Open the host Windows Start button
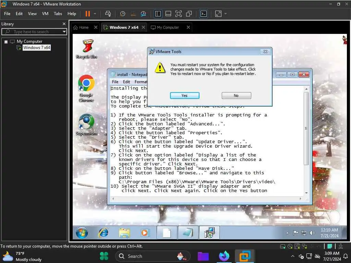Viewport: 351px width, 263px height. pyautogui.click(x=104, y=256)
